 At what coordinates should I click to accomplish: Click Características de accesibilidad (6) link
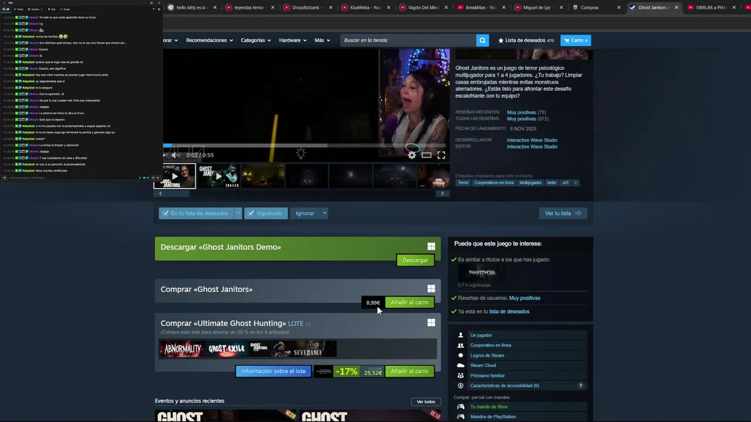(x=505, y=386)
